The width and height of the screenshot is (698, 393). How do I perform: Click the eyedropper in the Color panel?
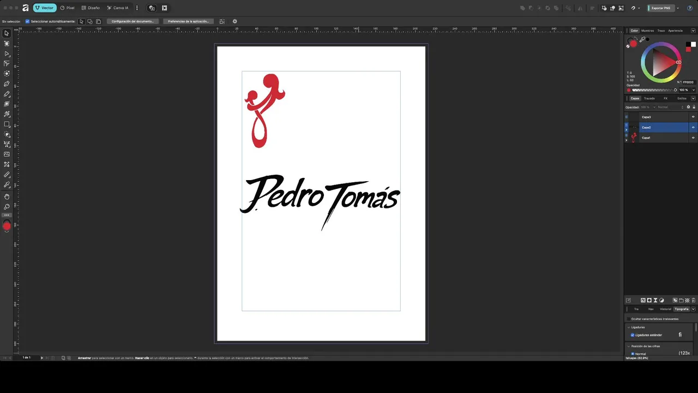coord(642,39)
